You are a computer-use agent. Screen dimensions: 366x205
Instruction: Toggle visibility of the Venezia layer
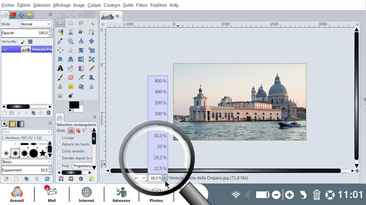click(x=5, y=49)
